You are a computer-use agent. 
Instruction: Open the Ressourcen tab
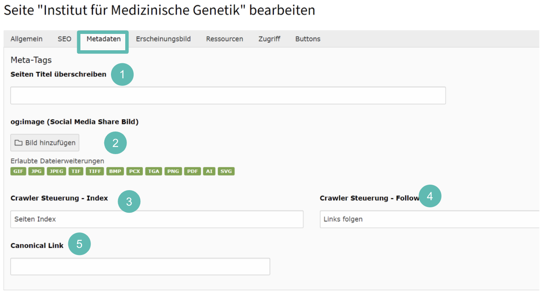click(224, 39)
